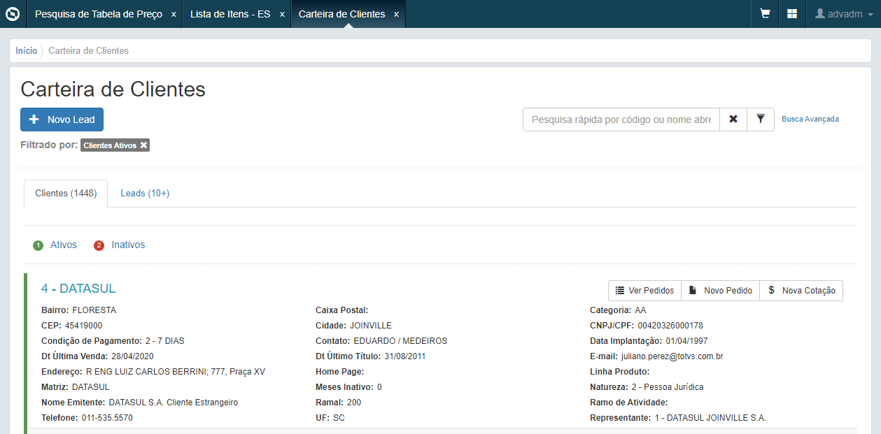Click the CEP value 45419000
This screenshot has width=881, height=434.
point(84,326)
